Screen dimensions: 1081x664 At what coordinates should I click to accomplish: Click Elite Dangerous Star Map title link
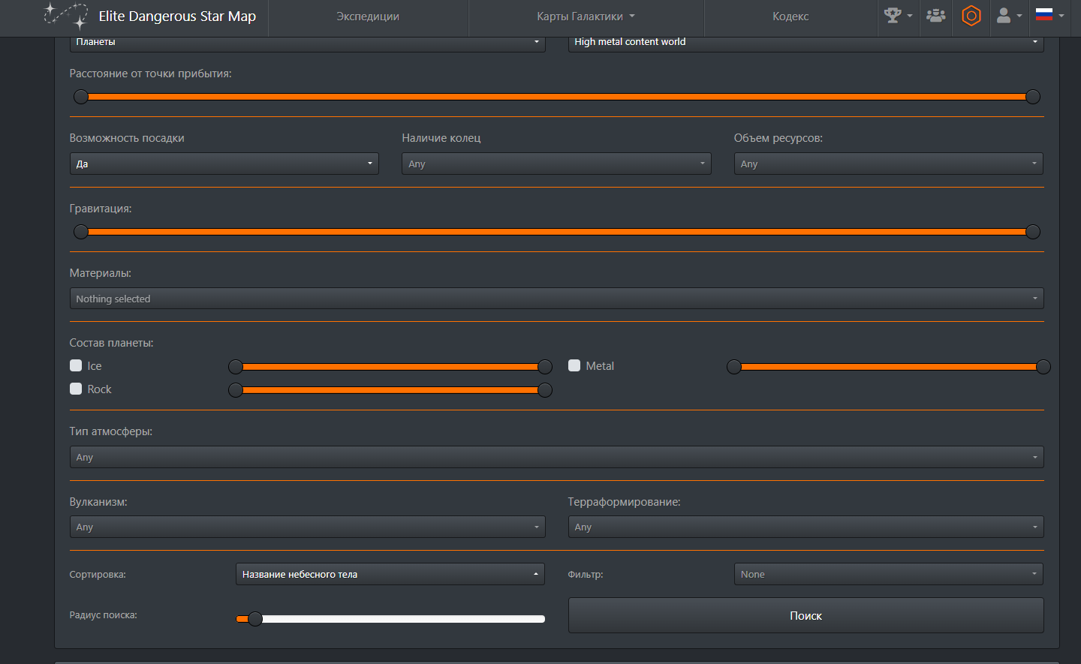tap(177, 17)
